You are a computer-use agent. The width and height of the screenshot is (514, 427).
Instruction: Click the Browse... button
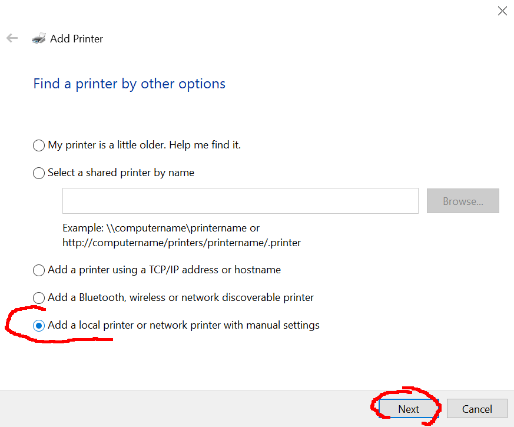(x=463, y=201)
